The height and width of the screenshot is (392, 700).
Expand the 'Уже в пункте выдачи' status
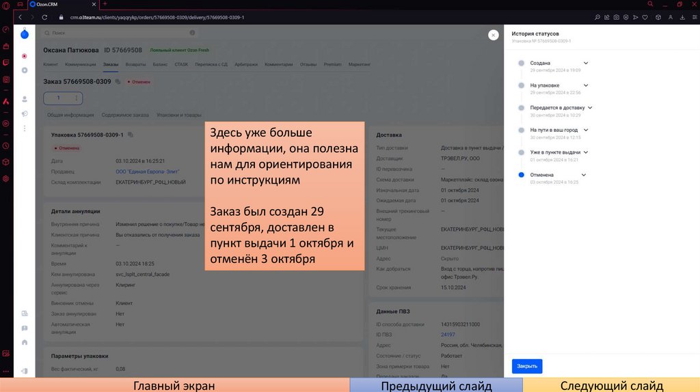point(586,152)
